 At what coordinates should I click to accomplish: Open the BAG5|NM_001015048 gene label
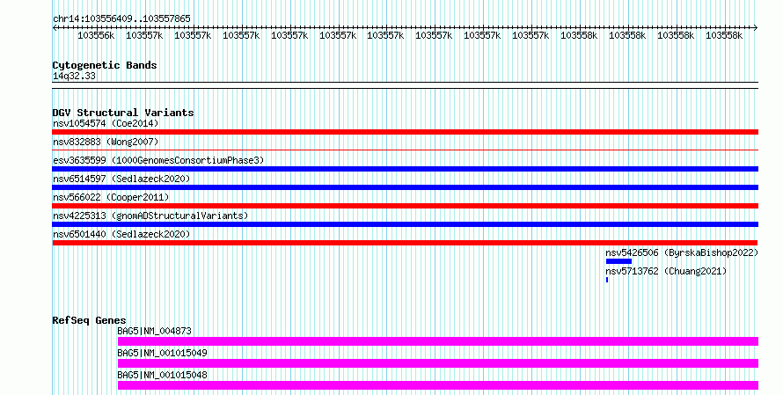point(162,375)
